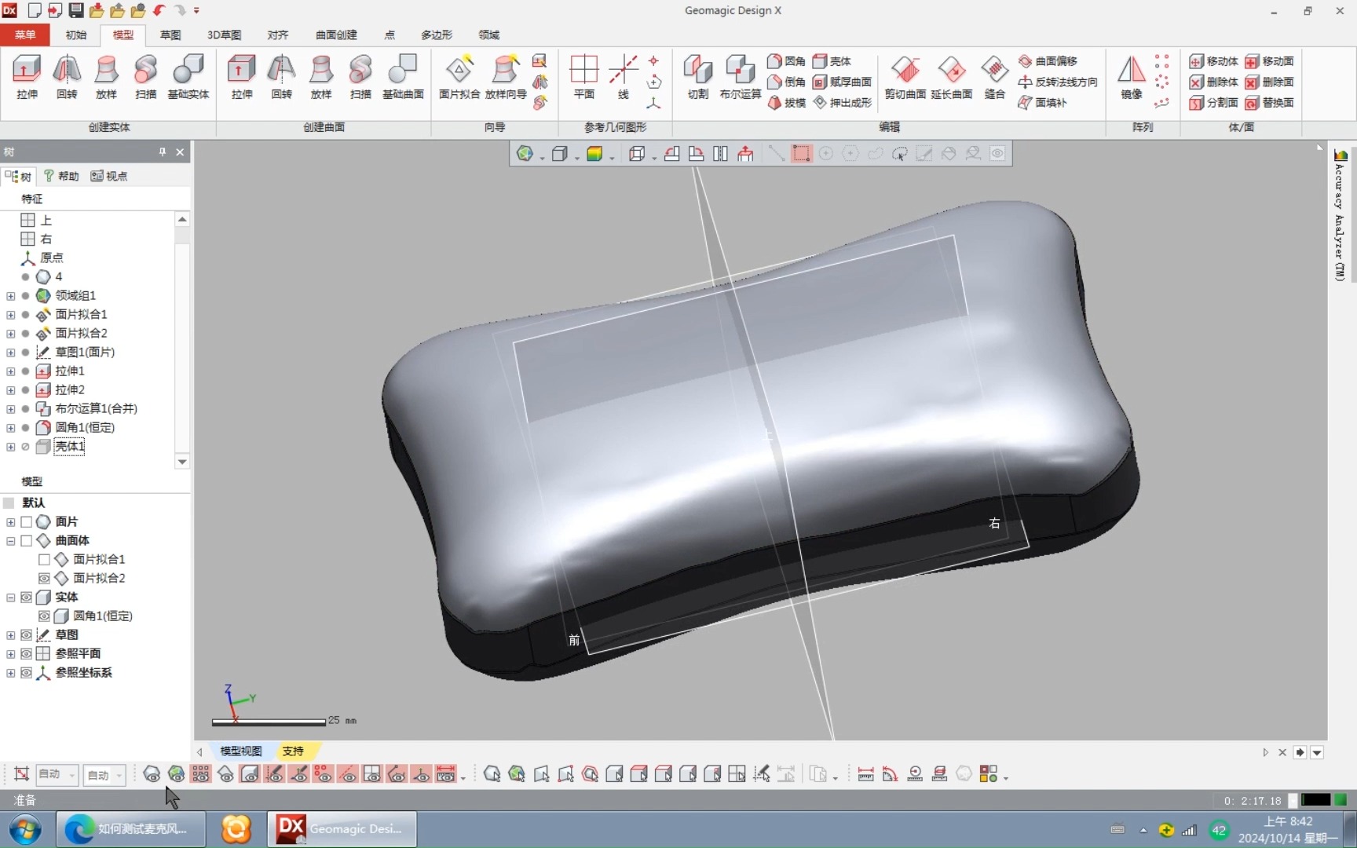Uncheck the 曲面体 visibility checkbox

coord(26,539)
